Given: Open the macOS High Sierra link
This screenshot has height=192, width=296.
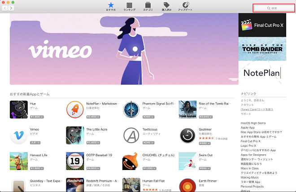Looking at the screenshot, I should pos(253,123).
